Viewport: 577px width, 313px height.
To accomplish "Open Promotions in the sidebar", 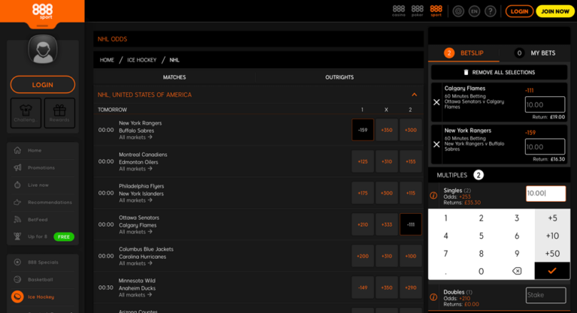I will (43, 167).
